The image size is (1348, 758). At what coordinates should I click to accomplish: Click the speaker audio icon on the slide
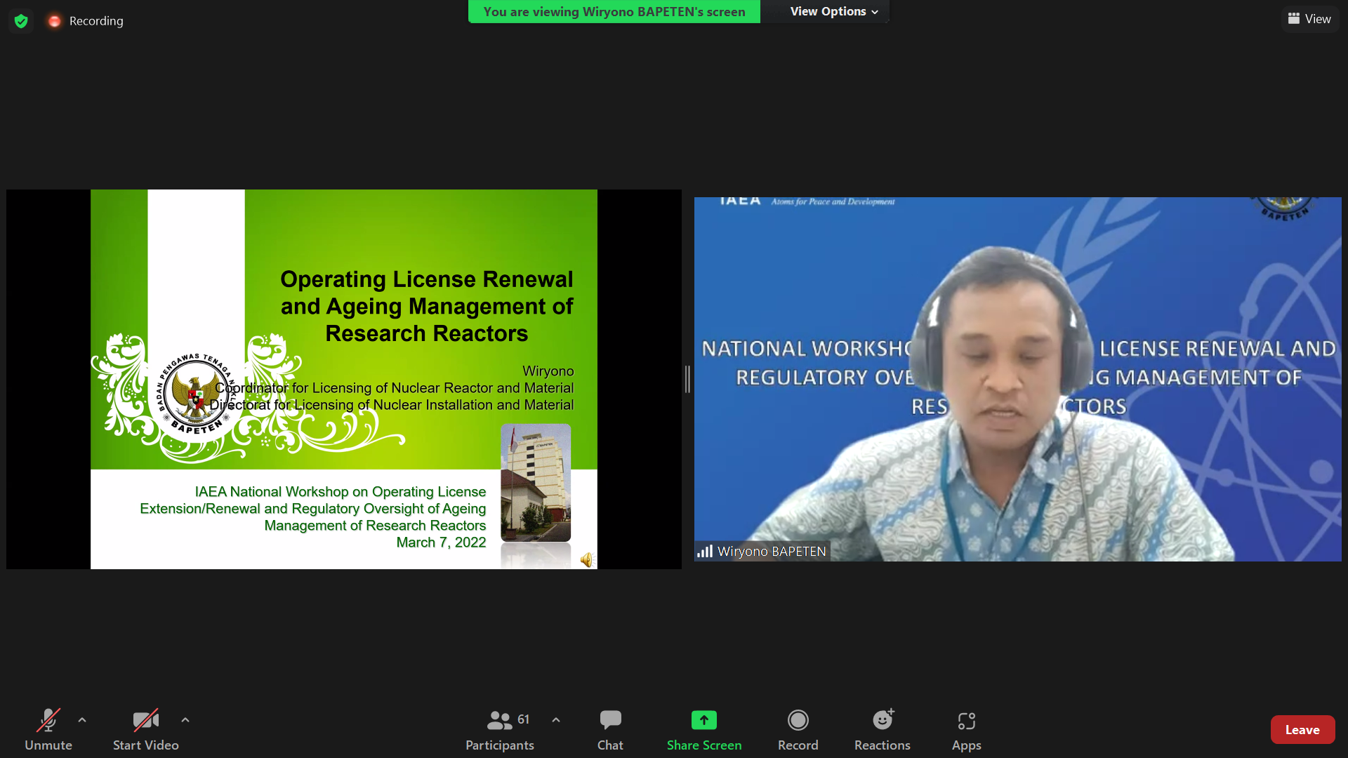click(x=587, y=559)
